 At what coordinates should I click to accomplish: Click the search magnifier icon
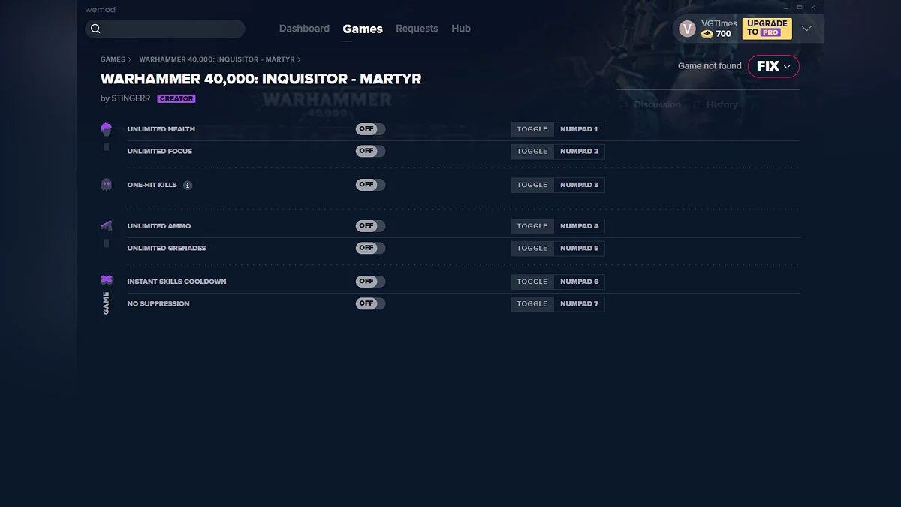(x=95, y=29)
